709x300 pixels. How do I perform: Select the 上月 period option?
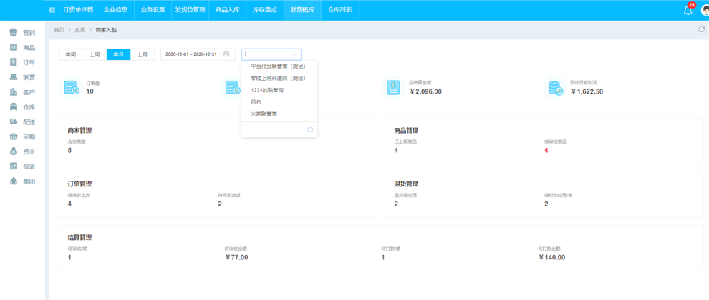(x=143, y=54)
